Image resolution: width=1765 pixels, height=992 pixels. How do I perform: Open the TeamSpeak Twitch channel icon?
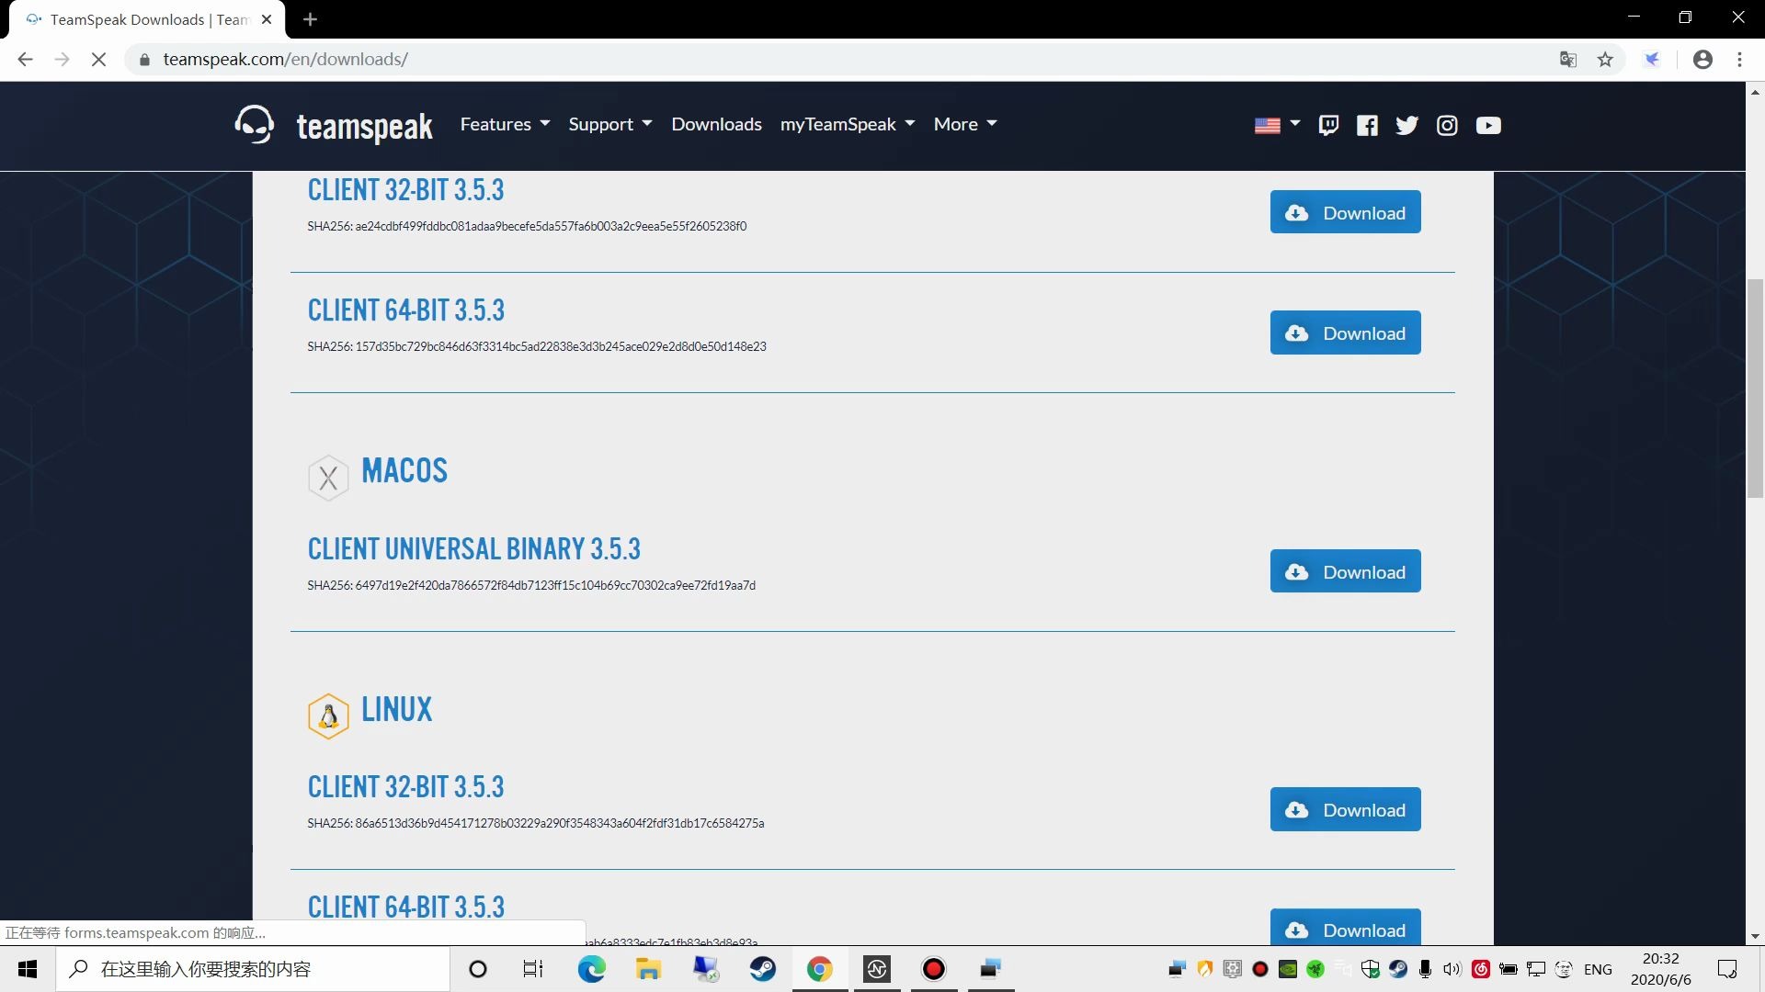(1328, 125)
